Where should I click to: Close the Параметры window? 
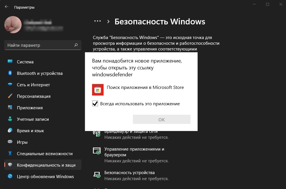coord(281,4)
